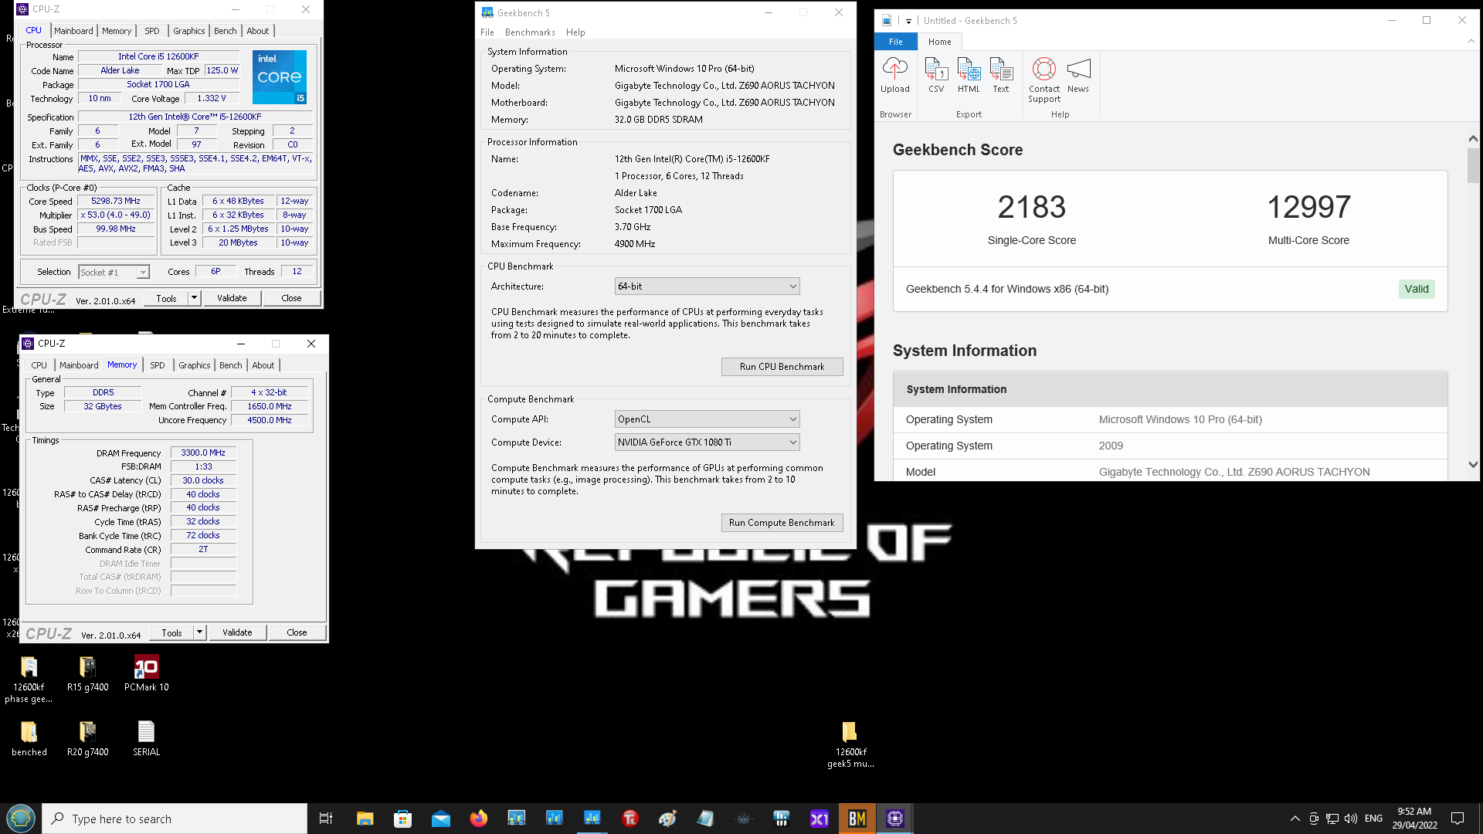The width and height of the screenshot is (1483, 834).
Task: Open the Windows Start button
Action: pyautogui.click(x=21, y=819)
